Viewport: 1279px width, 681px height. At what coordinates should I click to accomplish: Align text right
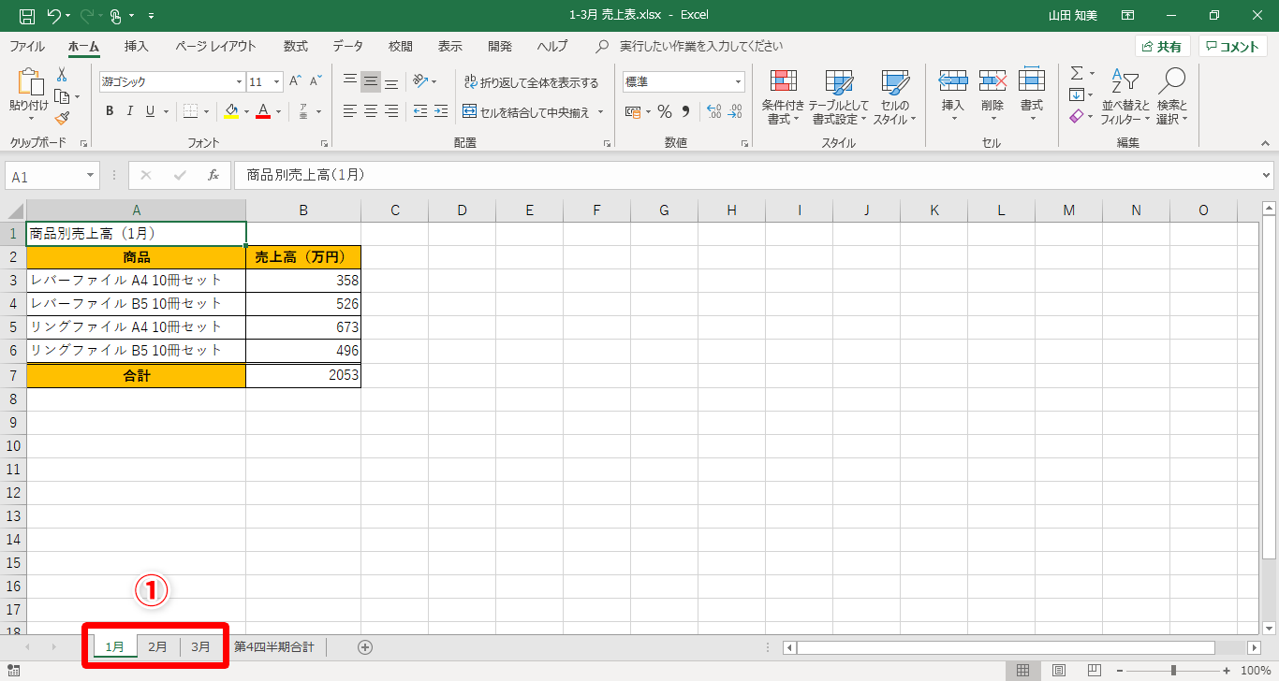(391, 111)
